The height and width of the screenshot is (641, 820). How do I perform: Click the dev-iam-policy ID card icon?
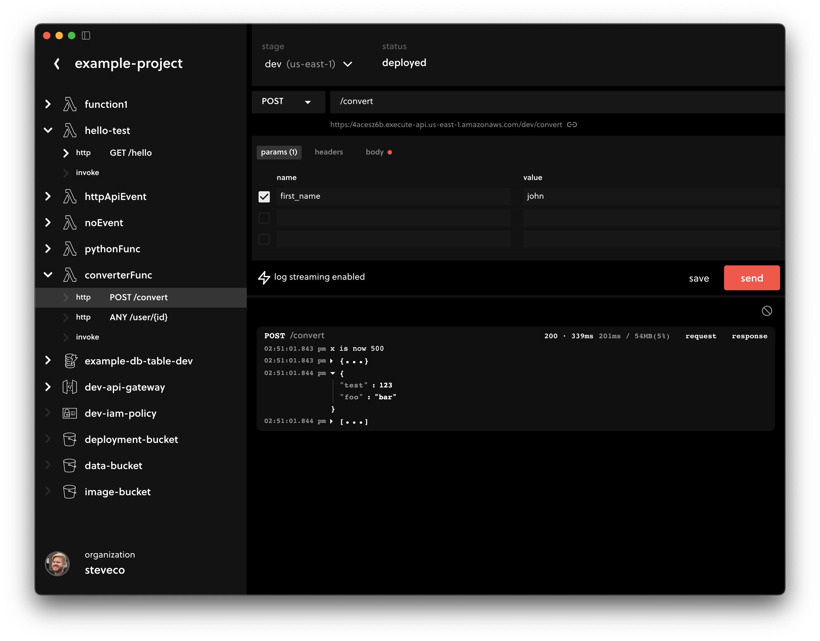pos(70,413)
